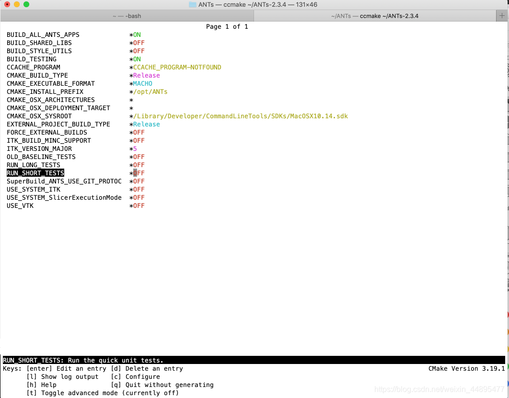
Task: Toggle BUILD_SHARED_LIBS OFF value
Action: tap(139, 43)
